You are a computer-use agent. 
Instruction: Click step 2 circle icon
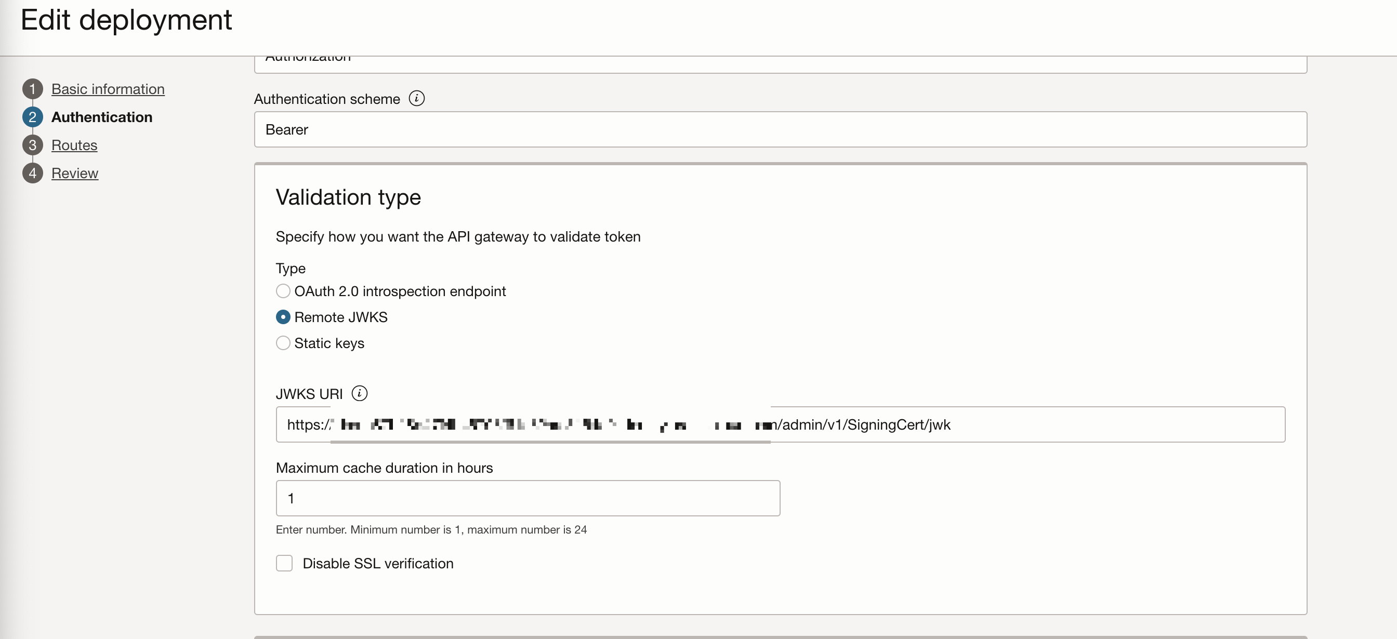click(33, 117)
